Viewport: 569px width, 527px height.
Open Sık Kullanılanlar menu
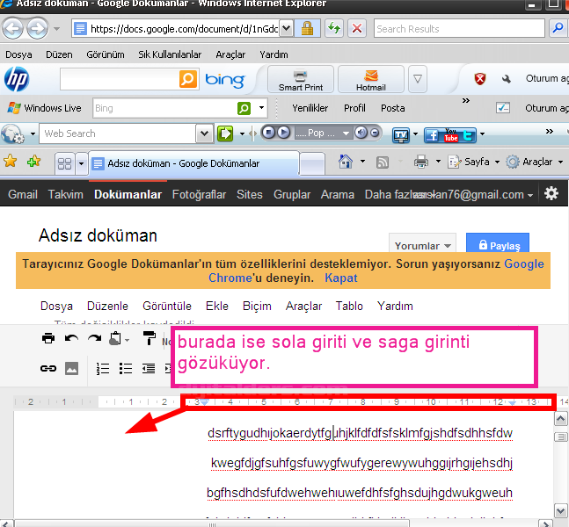[x=170, y=54]
